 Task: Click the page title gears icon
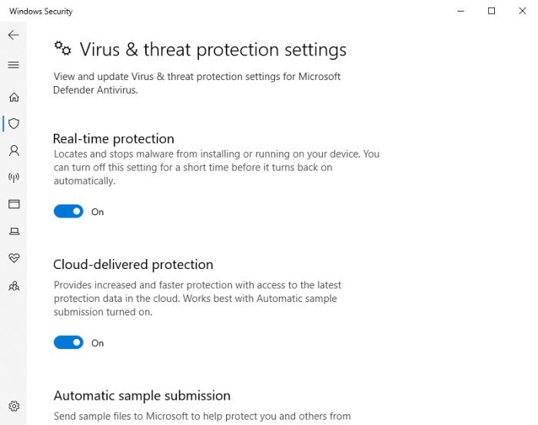(x=62, y=48)
